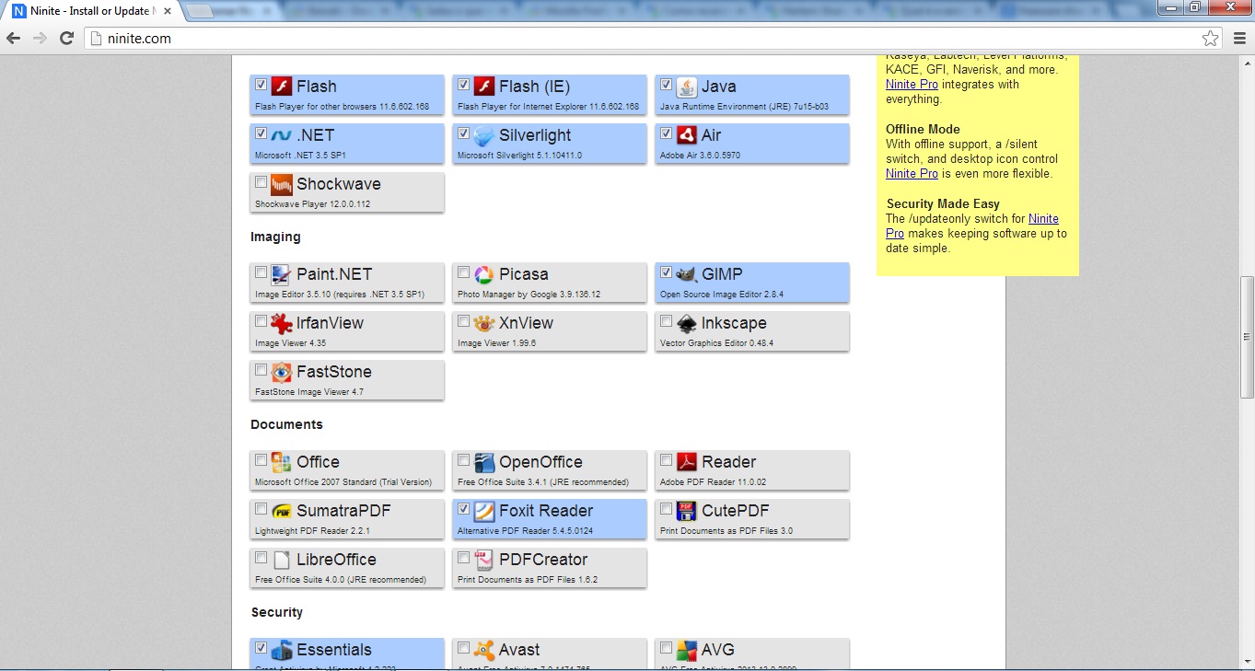Check the OpenOffice checkbox
1255x671 pixels.
click(464, 459)
